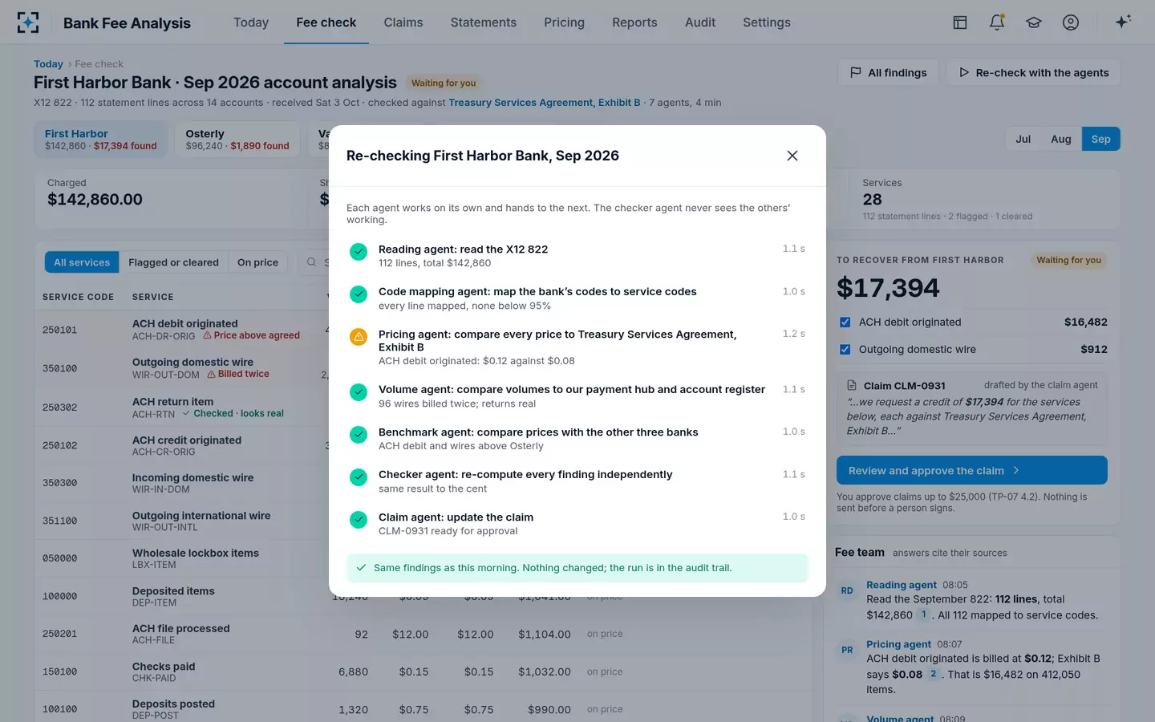Click the sparkle AI assistant icon
The width and height of the screenshot is (1155, 722).
coord(1123,22)
